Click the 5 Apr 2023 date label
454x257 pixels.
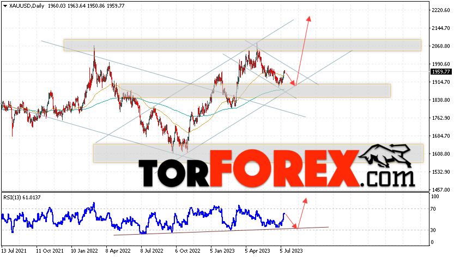coord(257,250)
